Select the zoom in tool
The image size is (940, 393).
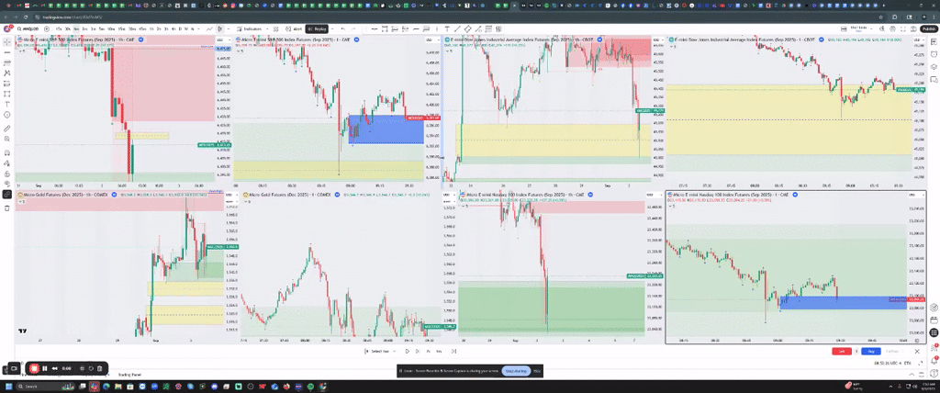(x=7, y=139)
